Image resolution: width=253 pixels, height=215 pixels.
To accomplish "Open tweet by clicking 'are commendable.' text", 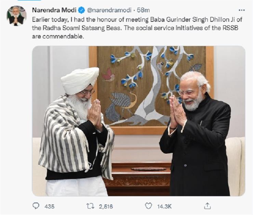I will [58, 37].
